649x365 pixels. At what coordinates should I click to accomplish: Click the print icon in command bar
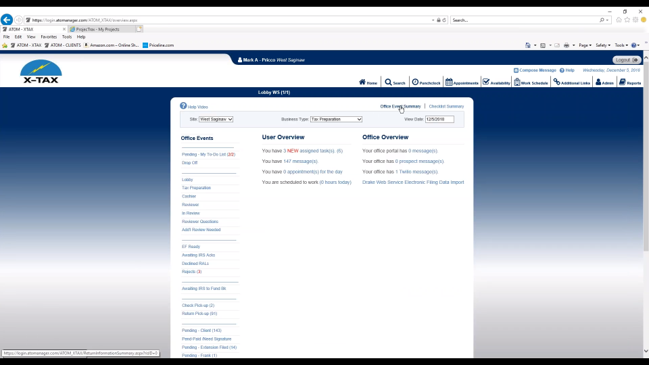(567, 45)
